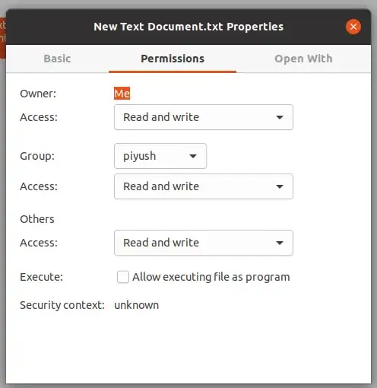Open the Group access dropdown

click(x=204, y=186)
